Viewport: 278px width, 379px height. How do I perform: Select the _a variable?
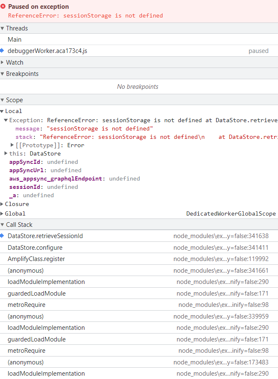(31, 195)
